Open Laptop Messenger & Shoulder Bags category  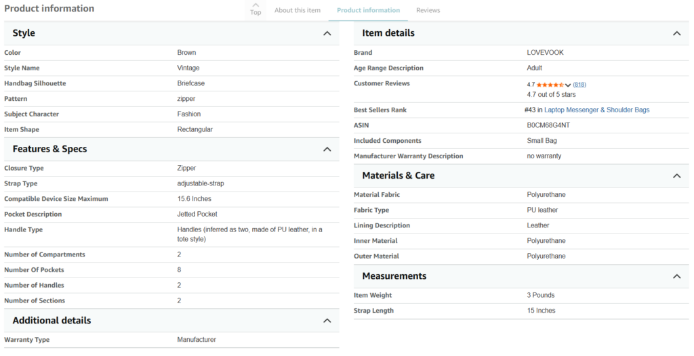[x=596, y=110]
